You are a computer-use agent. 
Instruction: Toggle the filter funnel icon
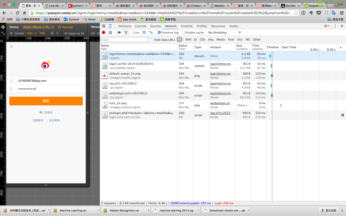(126, 33)
